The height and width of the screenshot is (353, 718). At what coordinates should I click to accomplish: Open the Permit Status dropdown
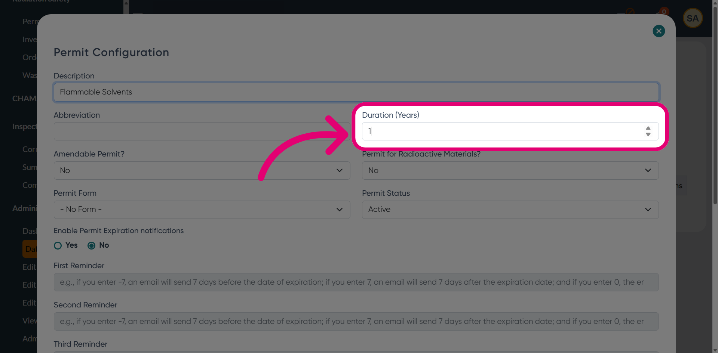click(510, 210)
